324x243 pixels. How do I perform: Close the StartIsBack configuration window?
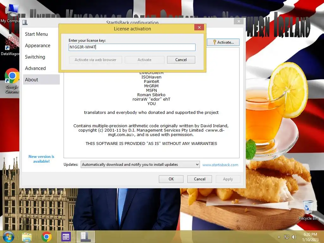coord(239,21)
